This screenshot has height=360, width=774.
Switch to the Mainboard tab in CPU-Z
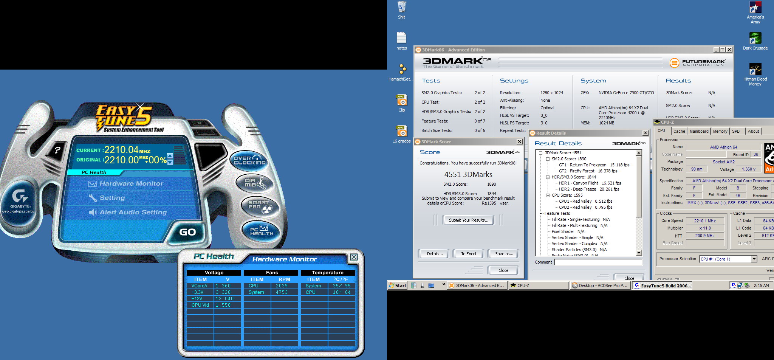pyautogui.click(x=699, y=131)
